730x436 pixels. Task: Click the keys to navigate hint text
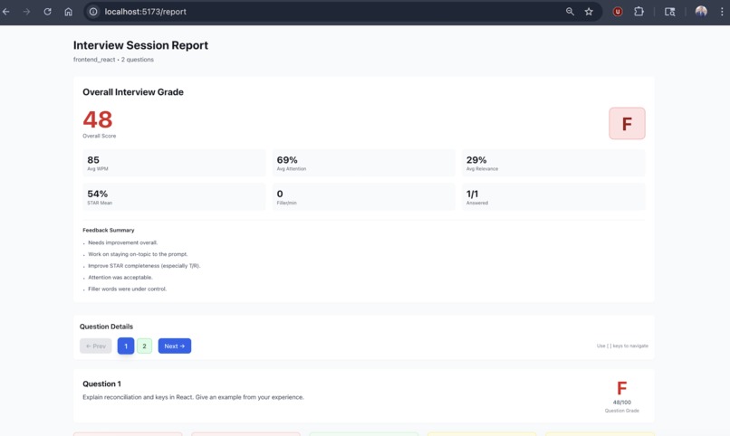(x=622, y=346)
